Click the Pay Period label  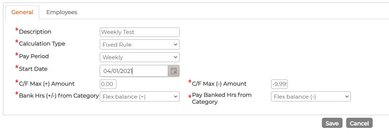[34, 56]
